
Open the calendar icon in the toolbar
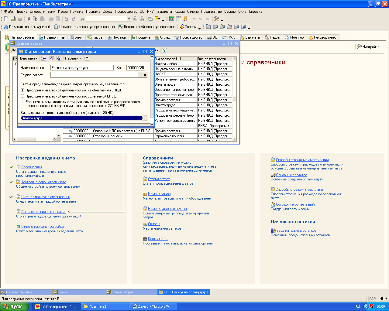(178, 19)
